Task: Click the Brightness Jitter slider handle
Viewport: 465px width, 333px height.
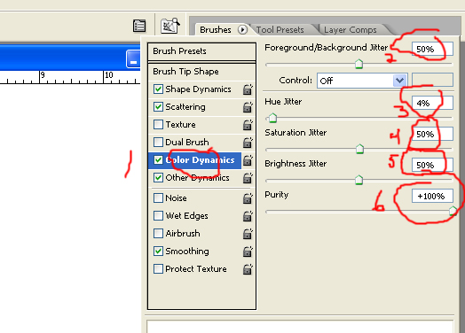Action: pyautogui.click(x=359, y=180)
